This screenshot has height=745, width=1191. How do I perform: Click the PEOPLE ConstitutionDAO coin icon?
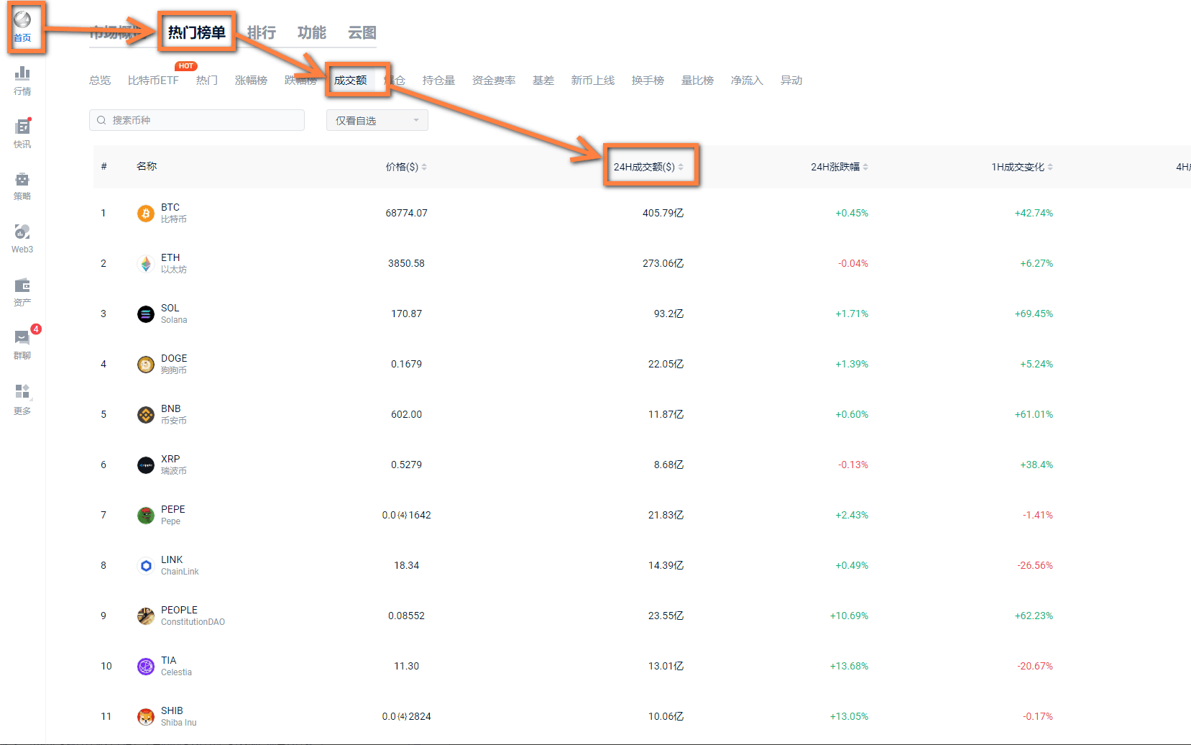[146, 616]
